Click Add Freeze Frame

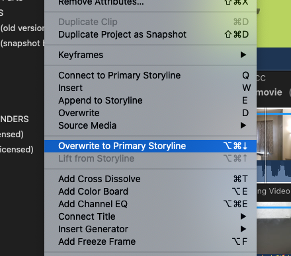point(150,241)
